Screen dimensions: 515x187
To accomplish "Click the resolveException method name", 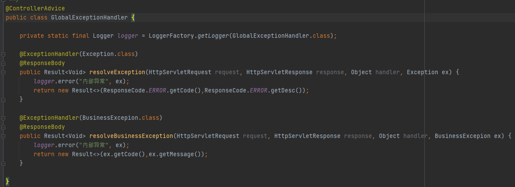I will pyautogui.click(x=117, y=72).
